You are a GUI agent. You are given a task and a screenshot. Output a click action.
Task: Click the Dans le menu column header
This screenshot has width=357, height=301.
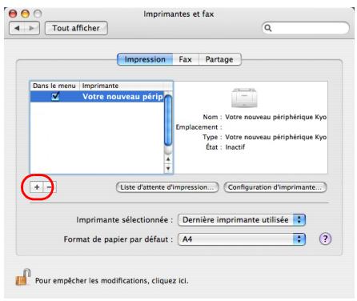pyautogui.click(x=54, y=86)
